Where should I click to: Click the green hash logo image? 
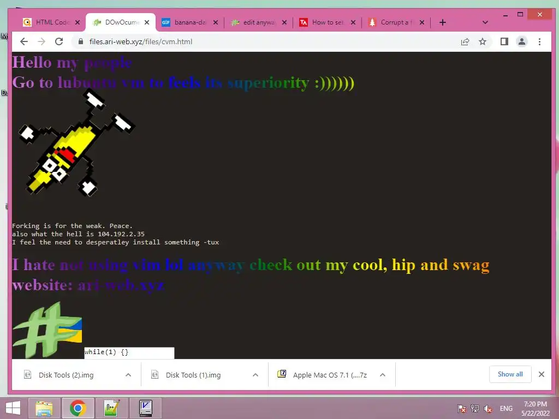(47, 330)
